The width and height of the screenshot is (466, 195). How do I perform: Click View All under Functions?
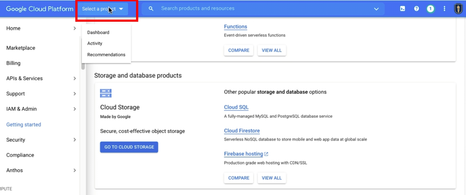pyautogui.click(x=272, y=50)
